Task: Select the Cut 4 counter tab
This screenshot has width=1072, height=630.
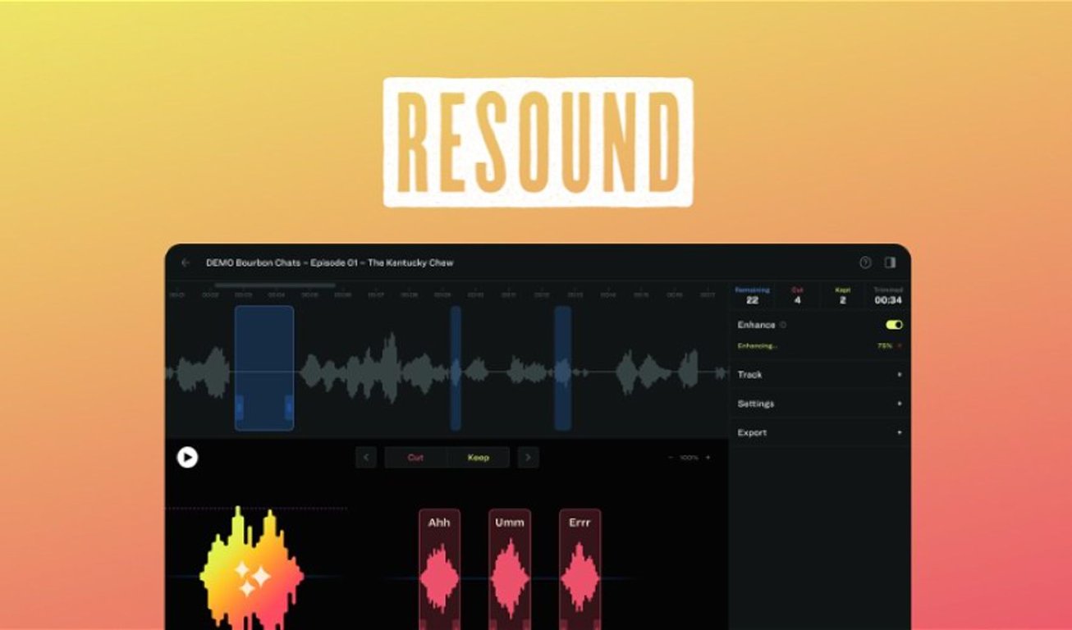Action: pyautogui.click(x=797, y=295)
